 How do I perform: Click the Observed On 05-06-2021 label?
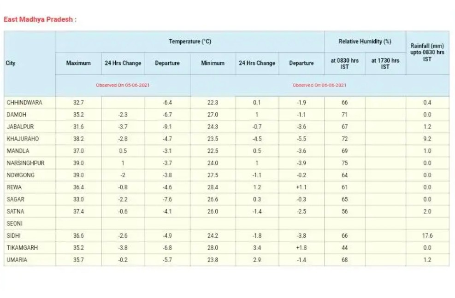123,85
